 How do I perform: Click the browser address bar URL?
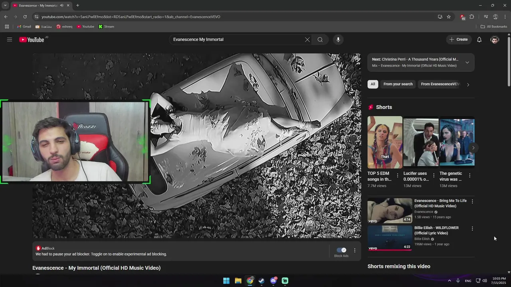131,17
